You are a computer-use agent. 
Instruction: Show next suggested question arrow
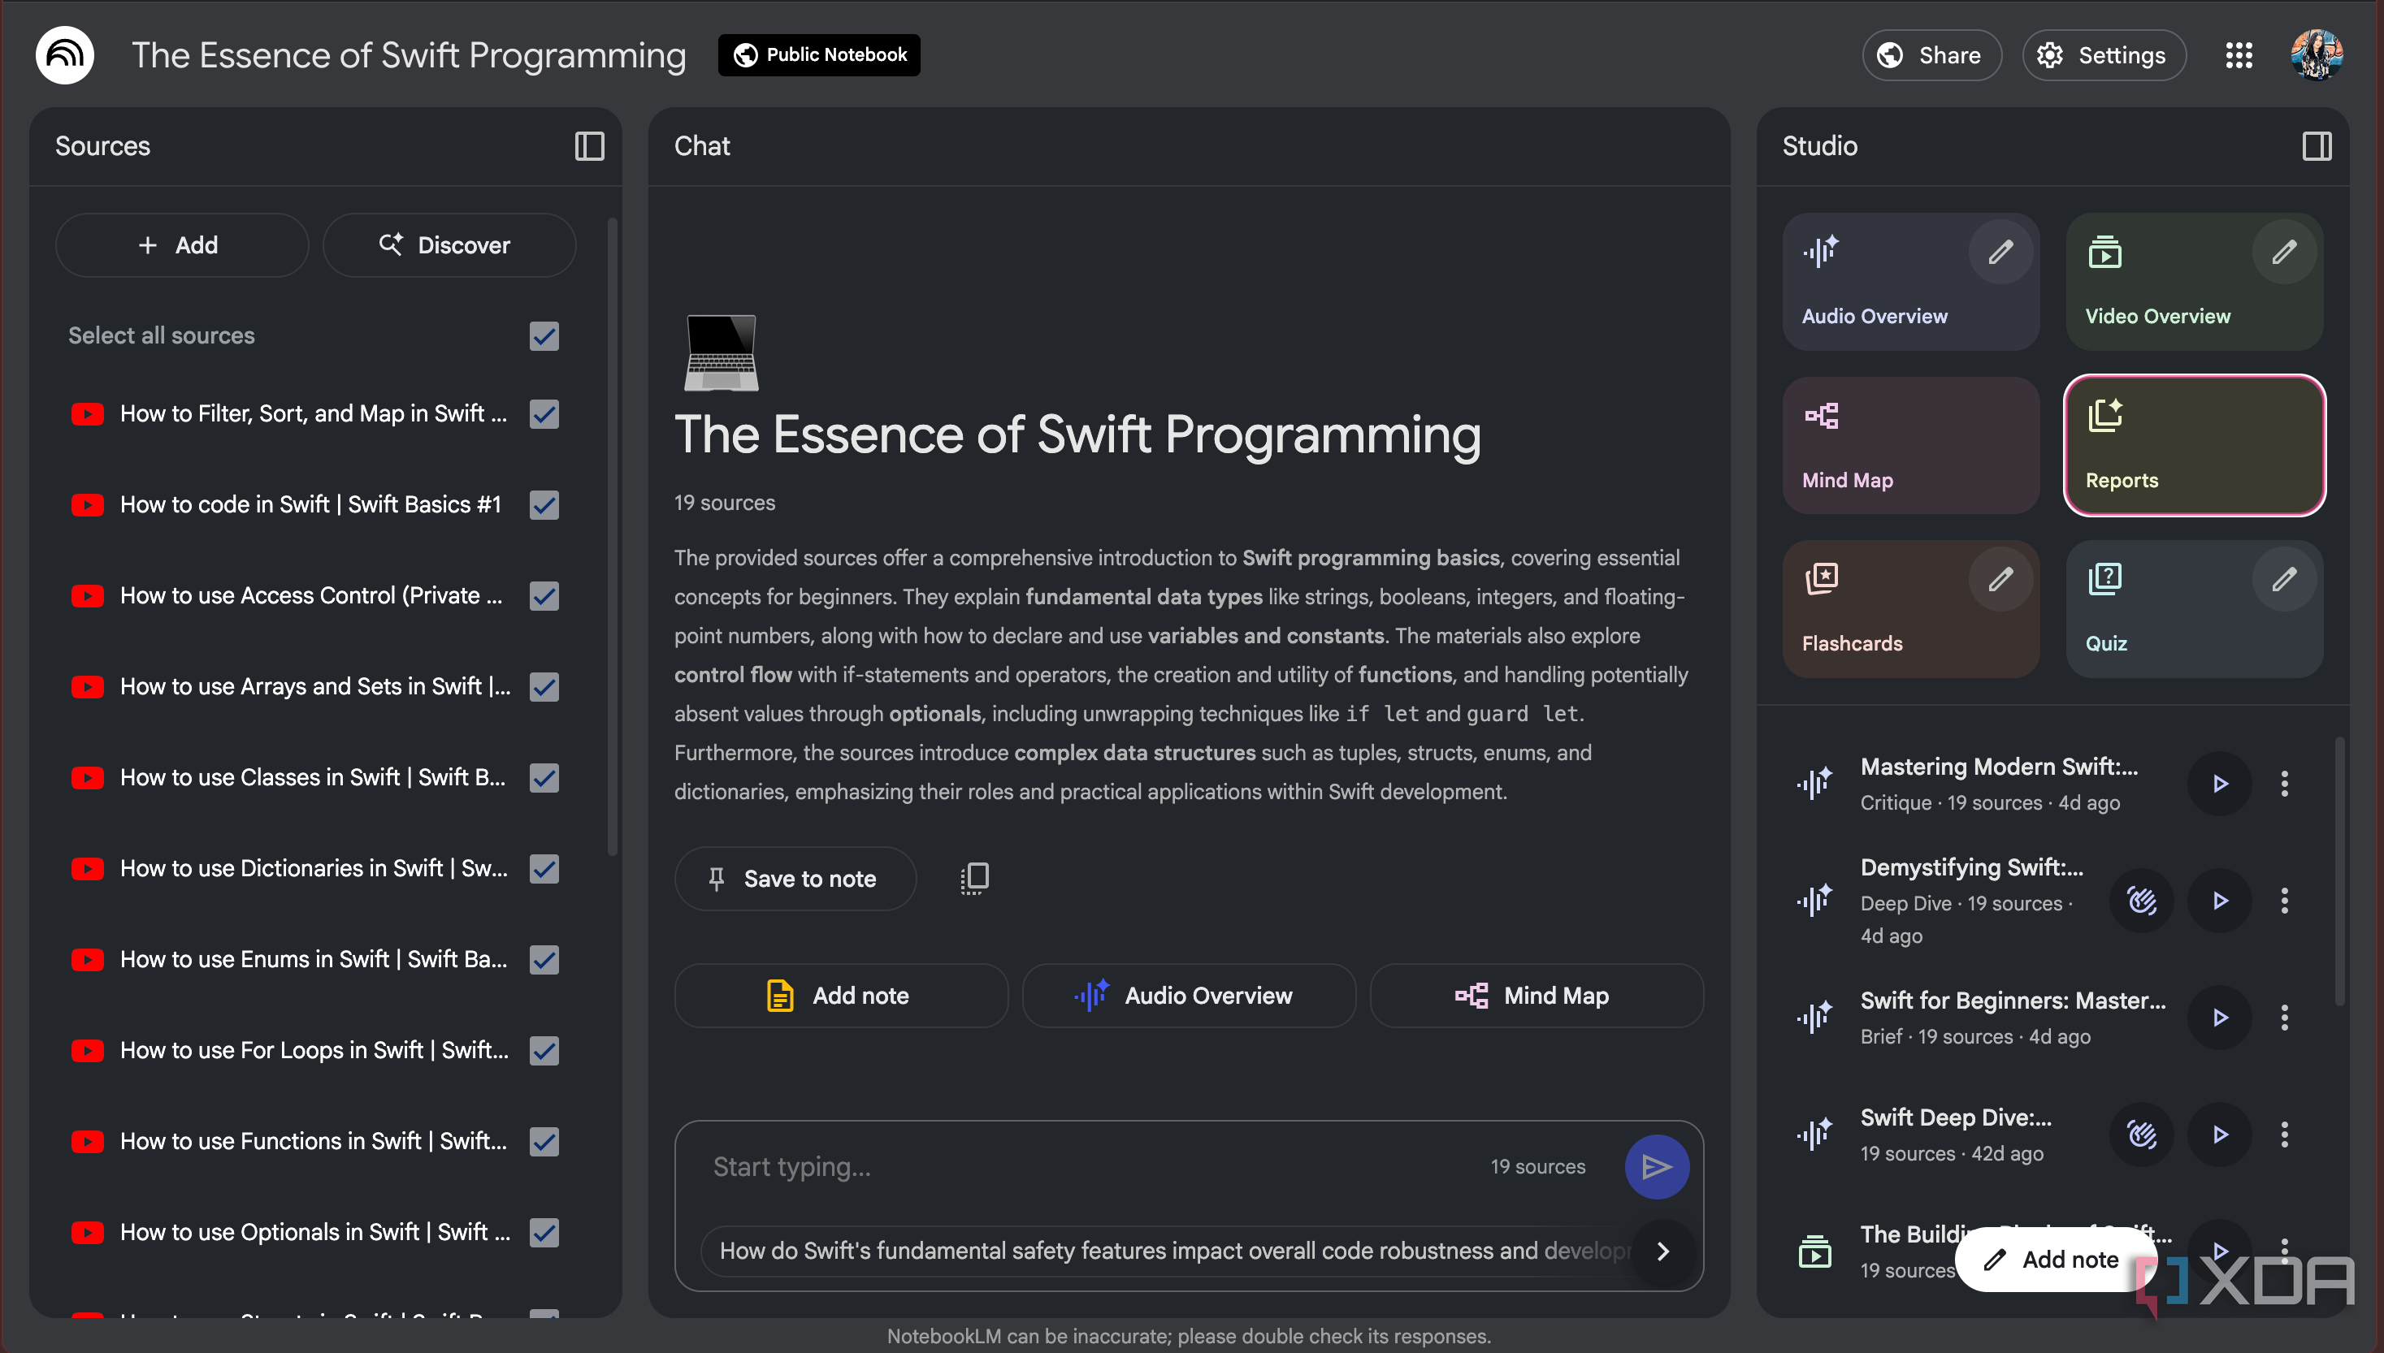coord(1662,1251)
